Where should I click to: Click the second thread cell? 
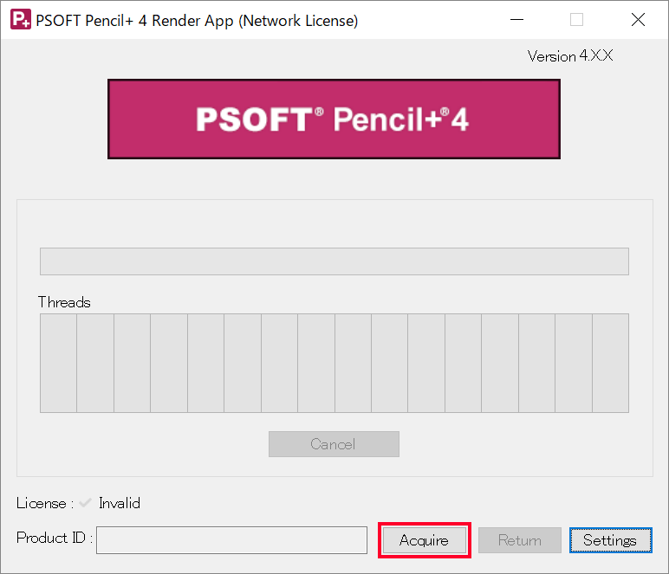95,363
